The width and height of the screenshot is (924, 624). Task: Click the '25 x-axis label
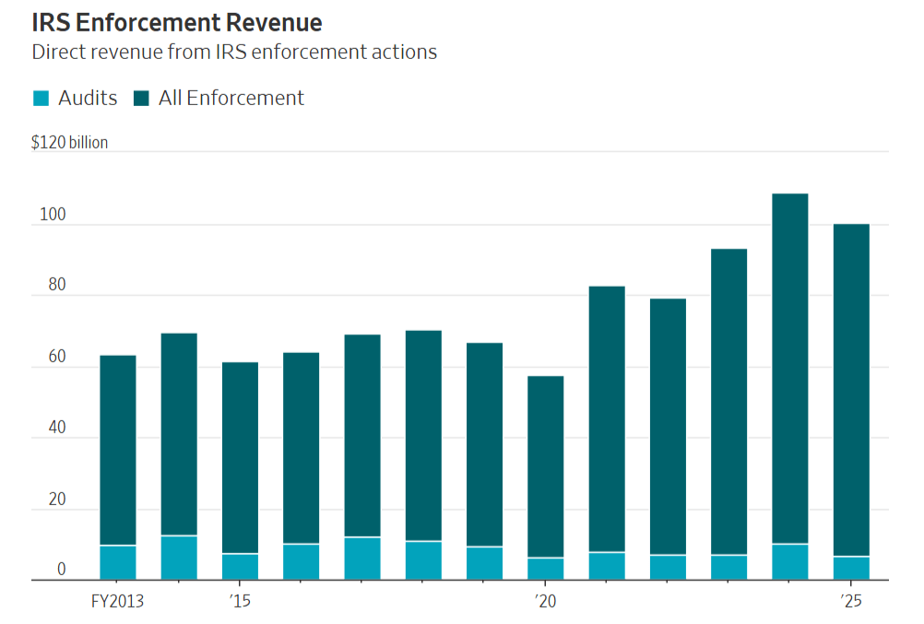pos(849,602)
